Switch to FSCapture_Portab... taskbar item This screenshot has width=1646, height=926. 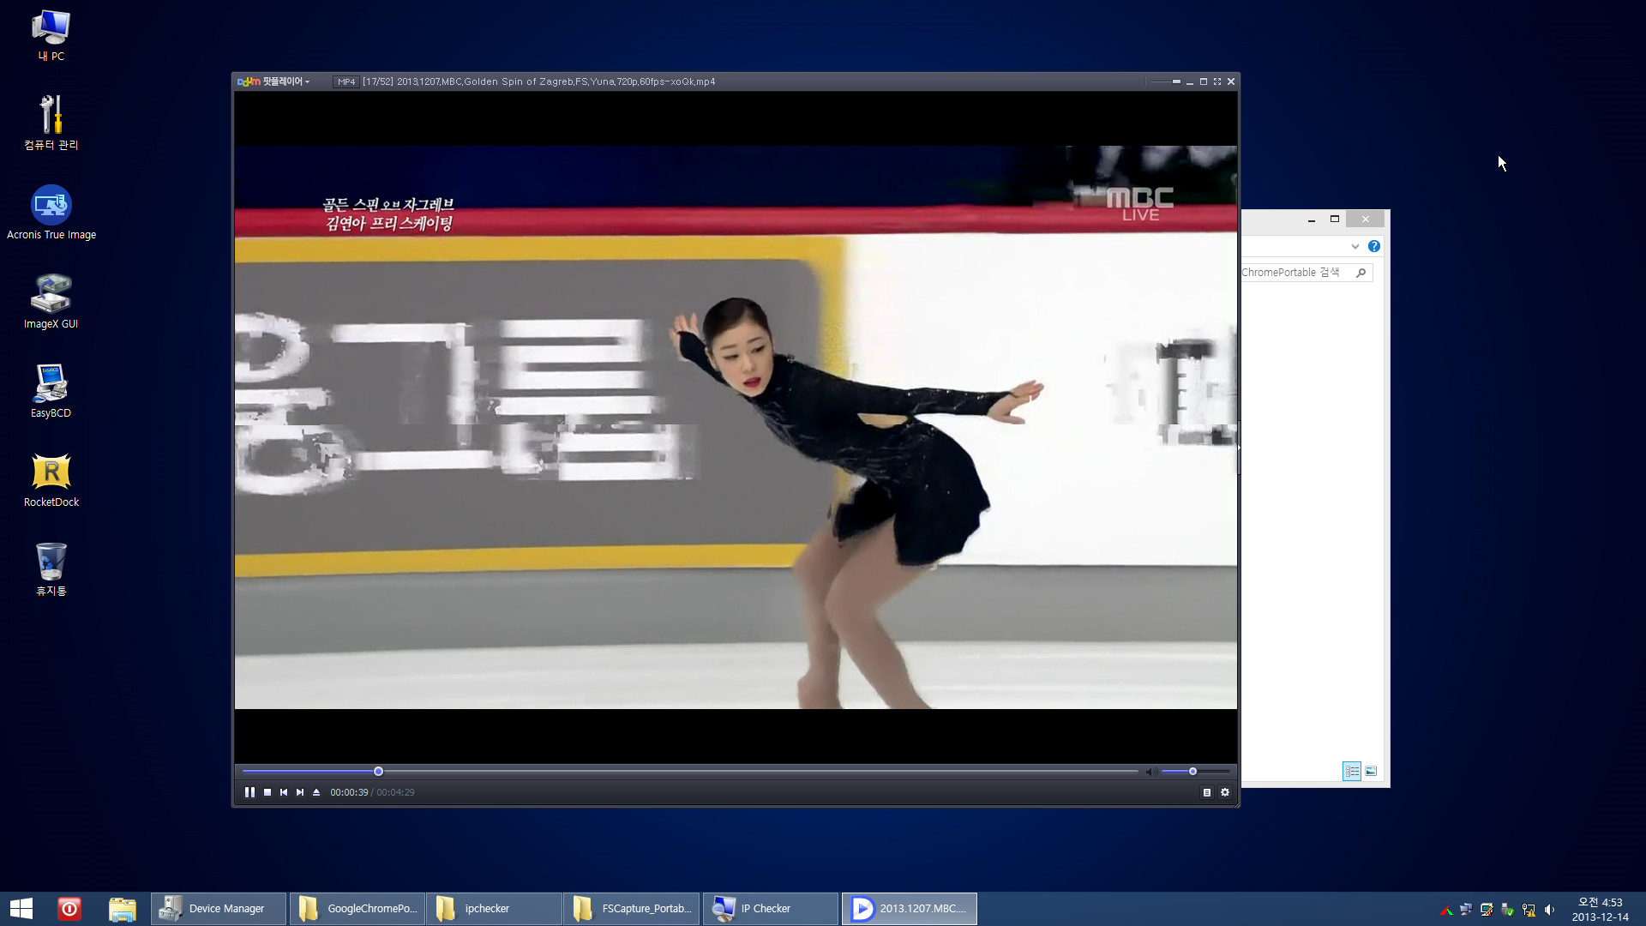tap(632, 909)
